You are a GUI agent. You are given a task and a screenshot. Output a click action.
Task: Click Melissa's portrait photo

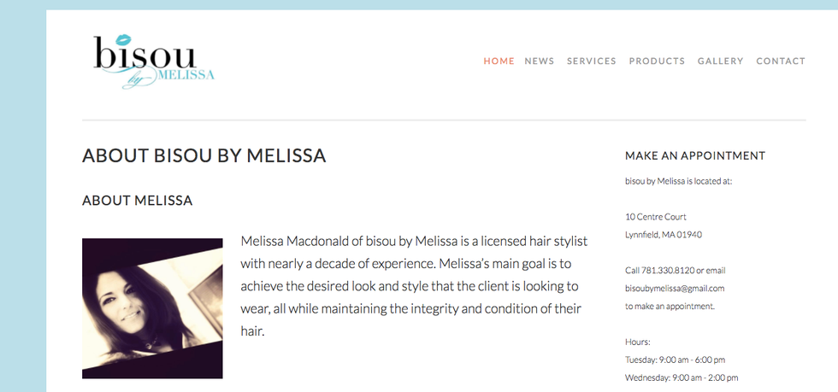tap(152, 308)
